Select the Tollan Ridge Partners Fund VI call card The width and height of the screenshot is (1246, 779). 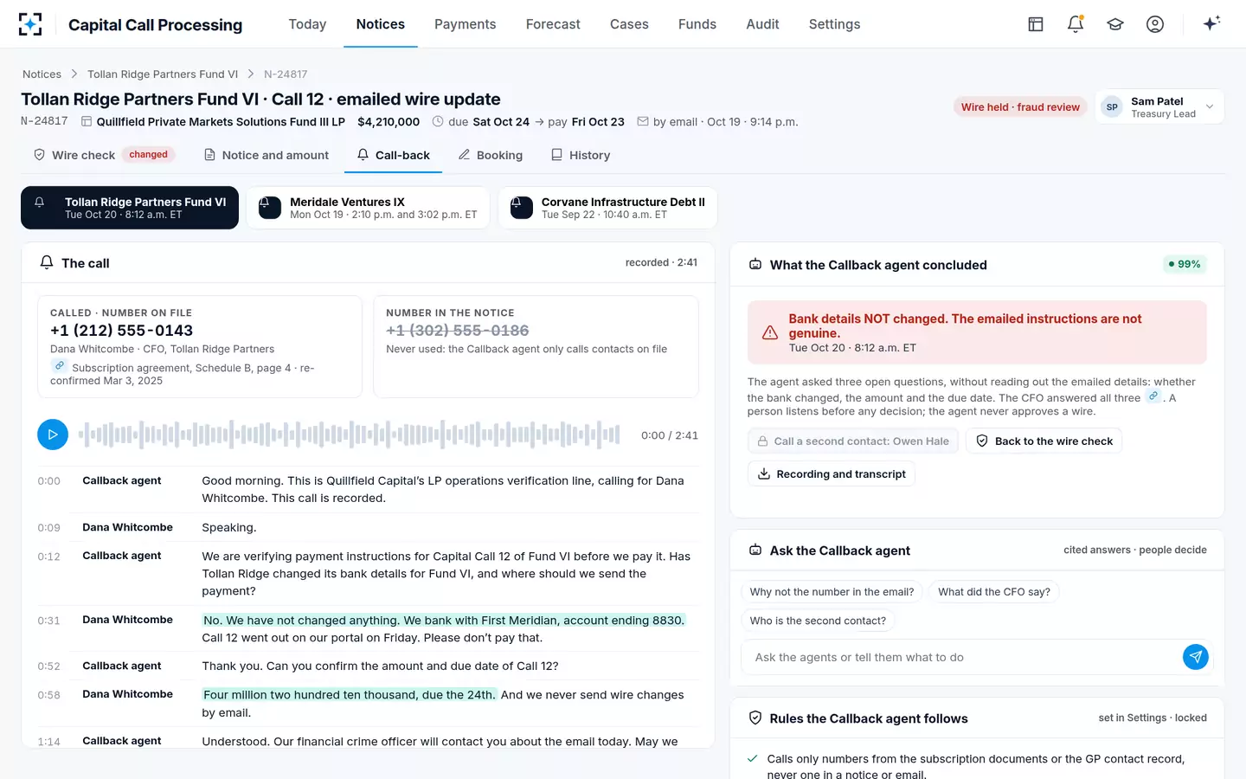point(130,208)
